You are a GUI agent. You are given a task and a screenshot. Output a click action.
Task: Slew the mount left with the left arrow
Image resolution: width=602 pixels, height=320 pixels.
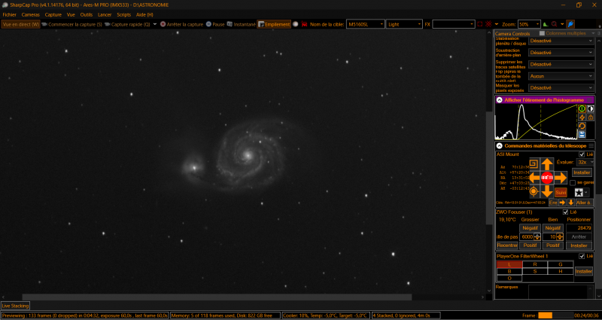[x=534, y=178]
